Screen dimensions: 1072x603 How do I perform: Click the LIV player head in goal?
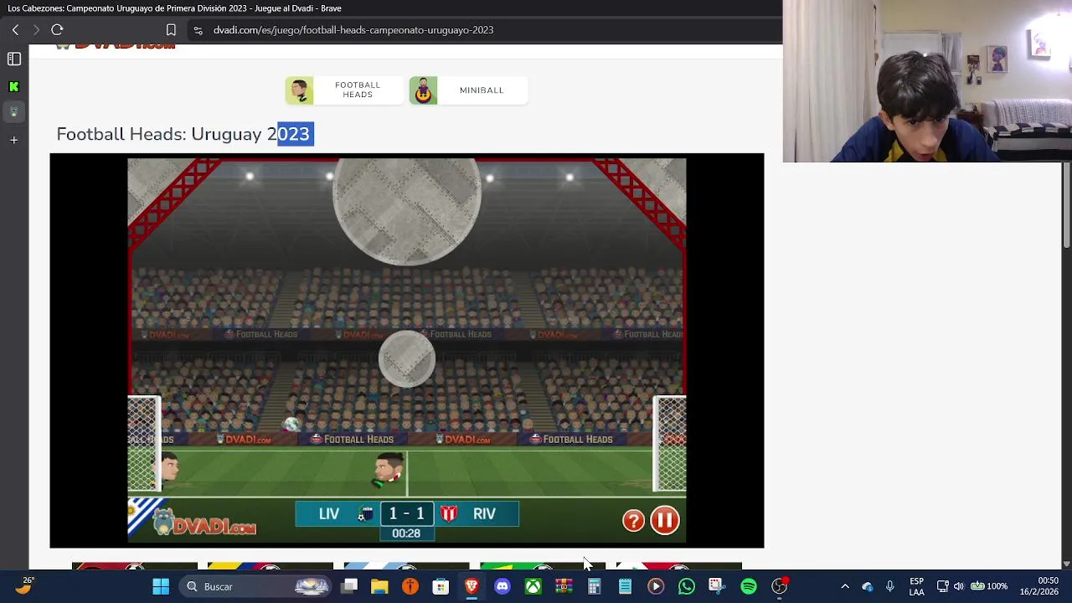pos(169,468)
